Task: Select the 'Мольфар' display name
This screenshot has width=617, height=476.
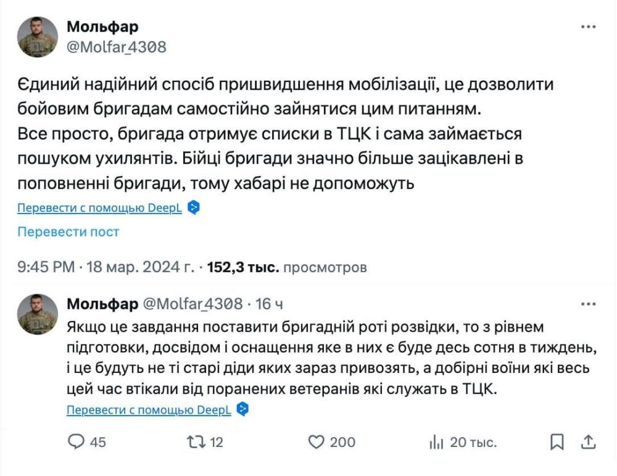Action: coord(102,26)
